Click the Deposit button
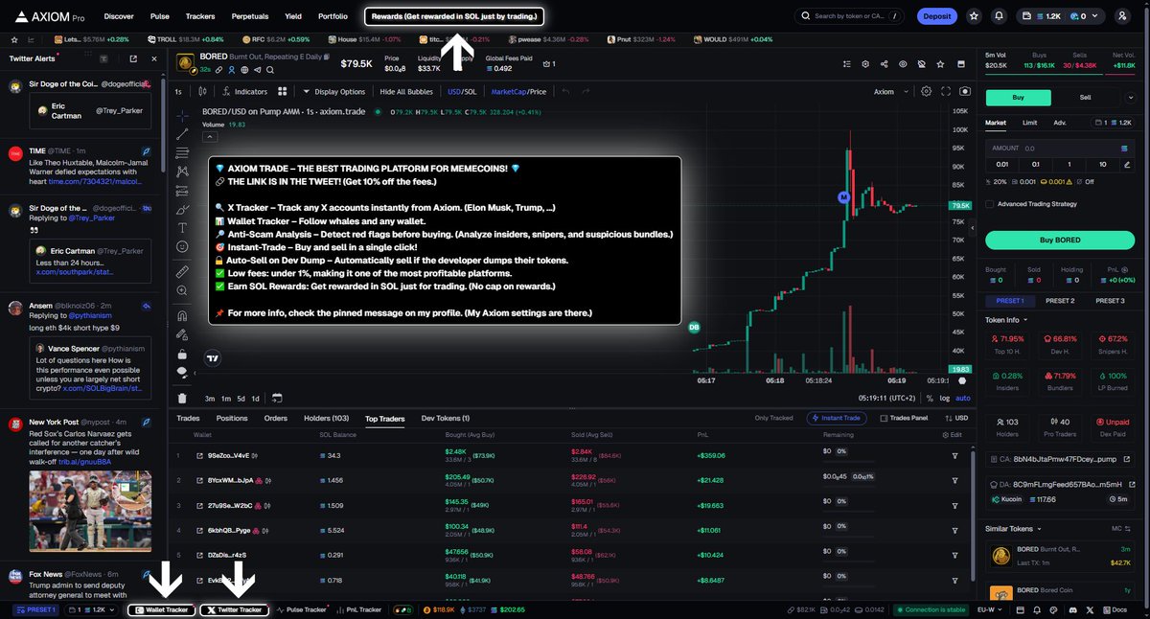This screenshot has width=1150, height=619. click(937, 16)
